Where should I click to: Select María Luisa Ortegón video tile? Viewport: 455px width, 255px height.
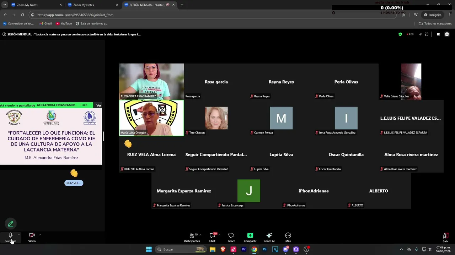[151, 118]
